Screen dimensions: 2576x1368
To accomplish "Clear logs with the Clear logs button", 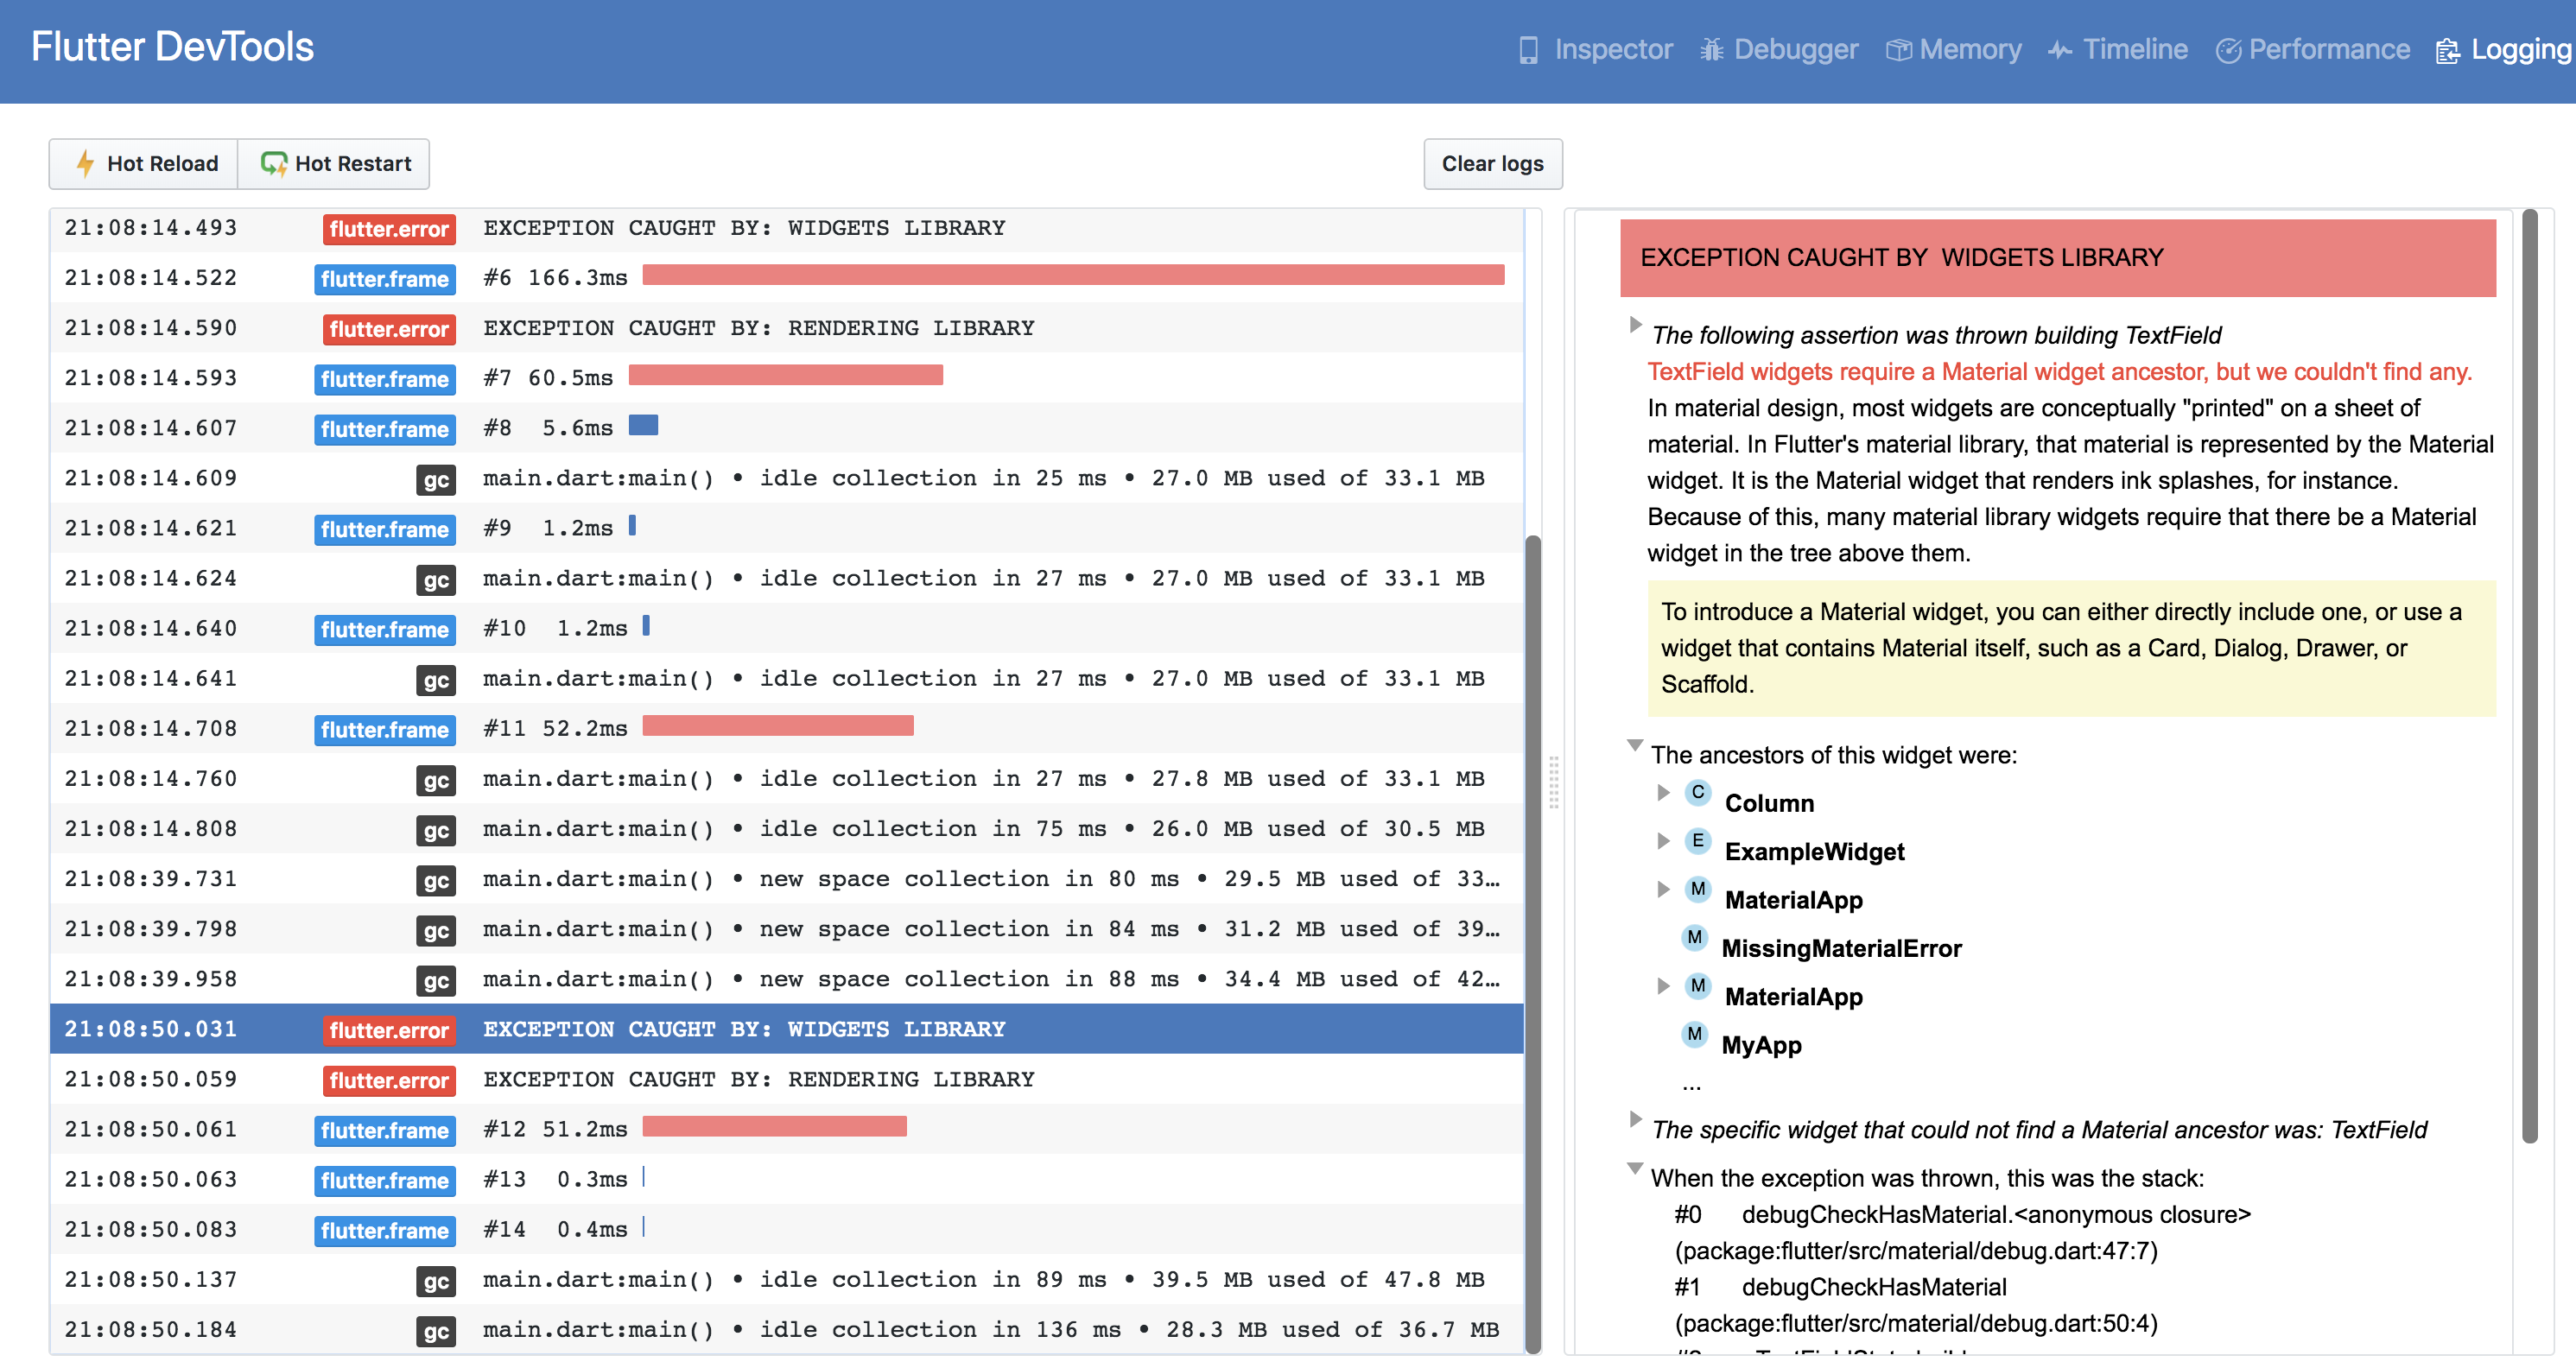I will click(x=1492, y=163).
